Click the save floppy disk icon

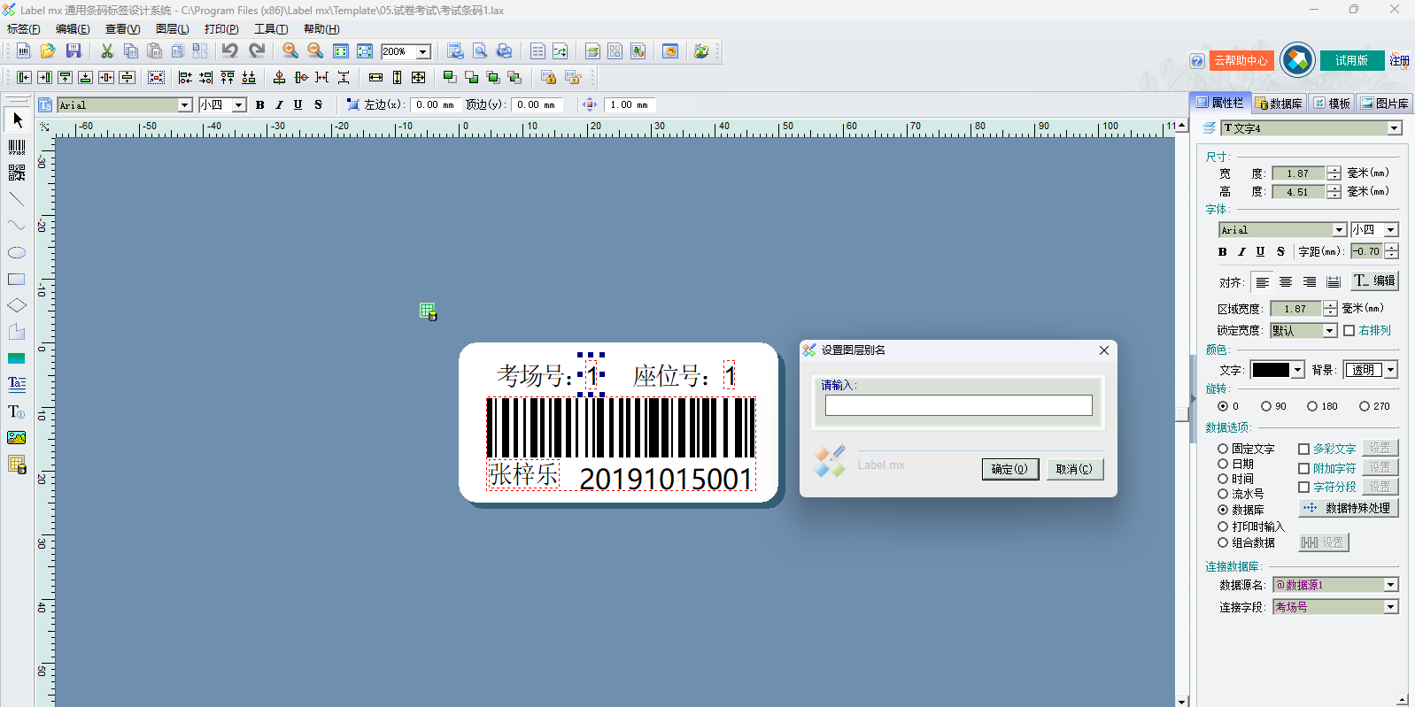pyautogui.click(x=73, y=51)
